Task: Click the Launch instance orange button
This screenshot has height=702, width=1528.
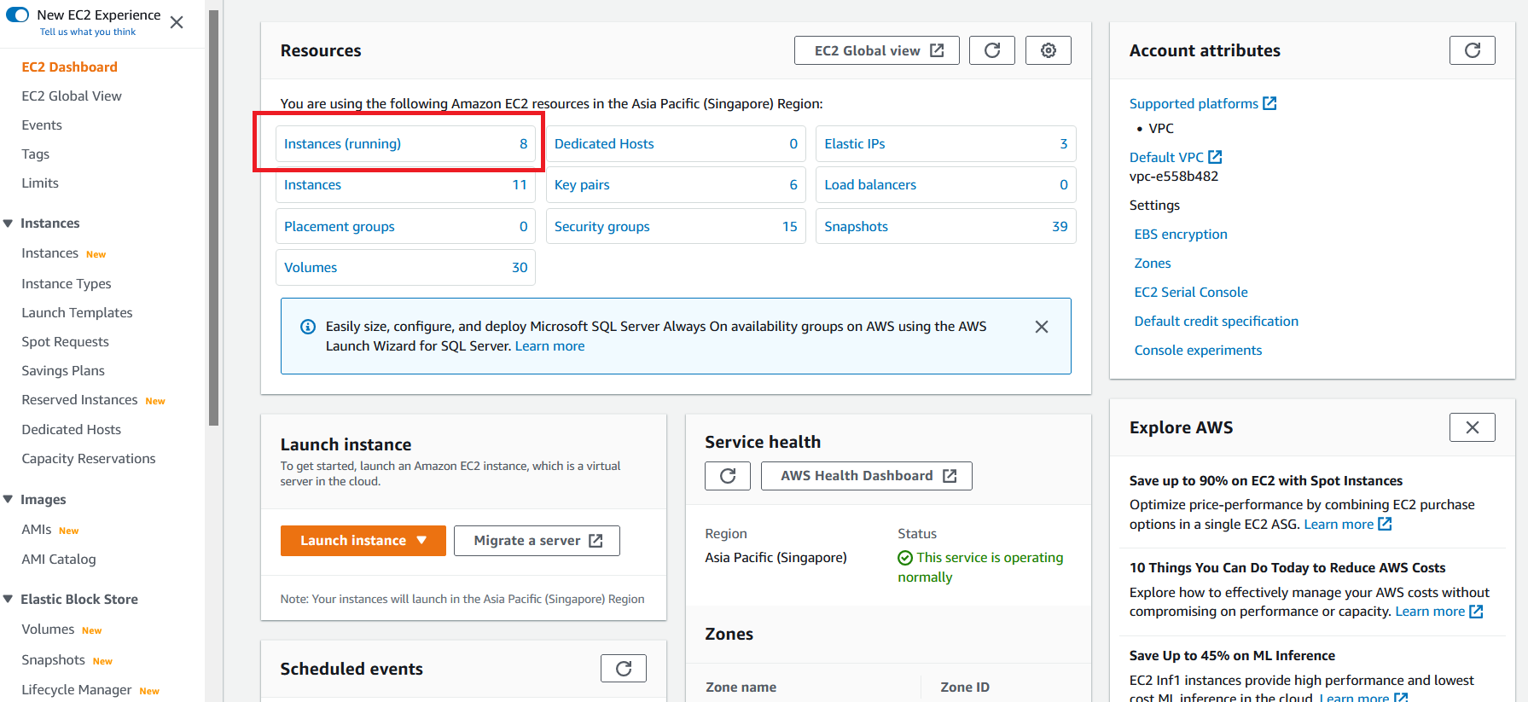Action: [x=363, y=541]
